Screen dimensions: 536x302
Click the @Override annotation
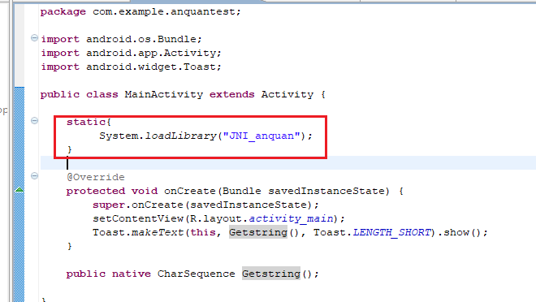pyautogui.click(x=96, y=177)
